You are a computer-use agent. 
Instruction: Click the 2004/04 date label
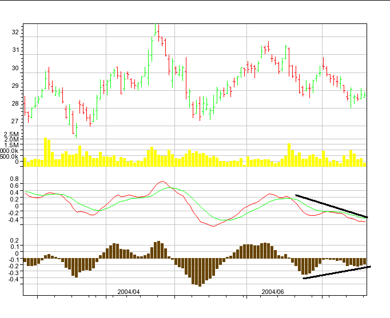tap(129, 291)
